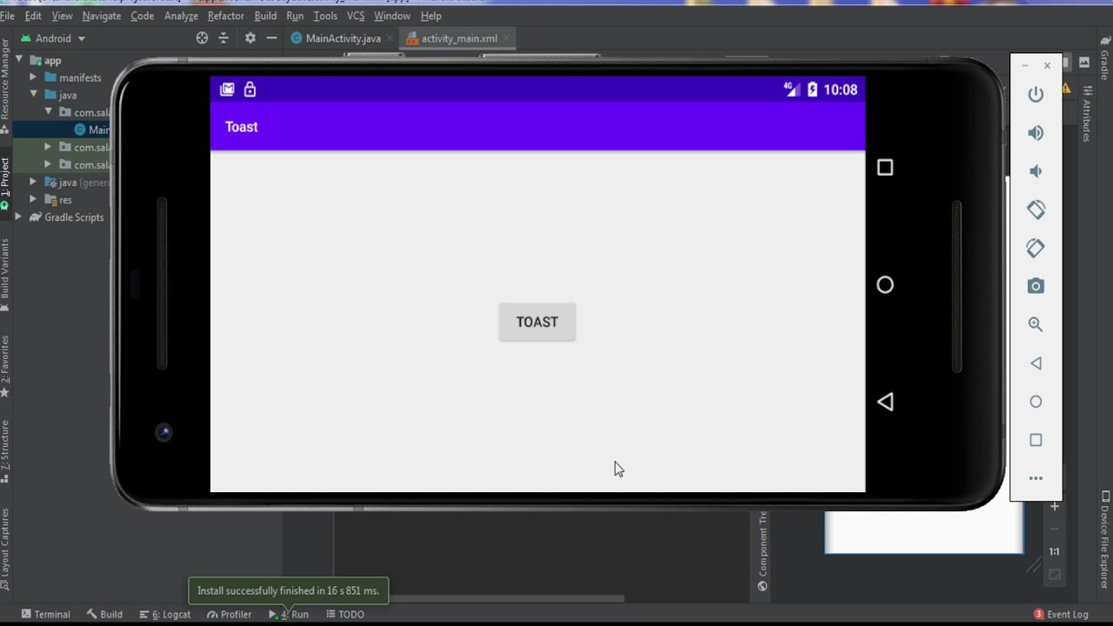The image size is (1113, 626).
Task: Lower volume with emulator volume down icon
Action: pos(1036,171)
